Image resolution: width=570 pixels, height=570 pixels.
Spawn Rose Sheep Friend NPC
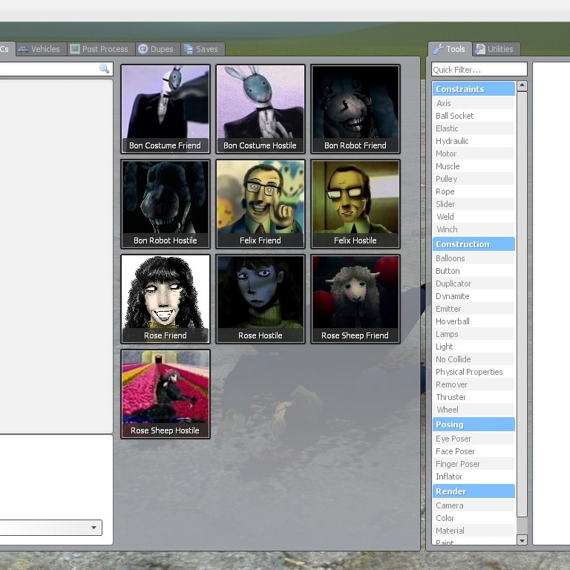point(356,299)
